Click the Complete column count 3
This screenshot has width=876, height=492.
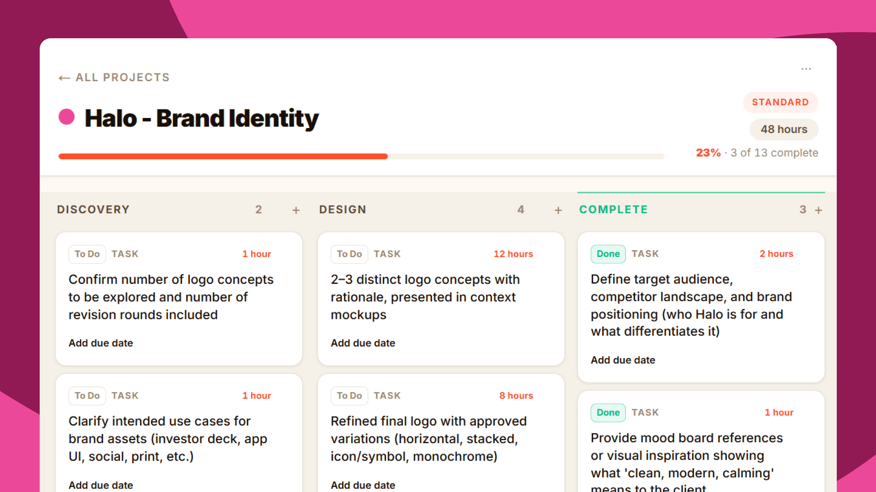point(803,210)
